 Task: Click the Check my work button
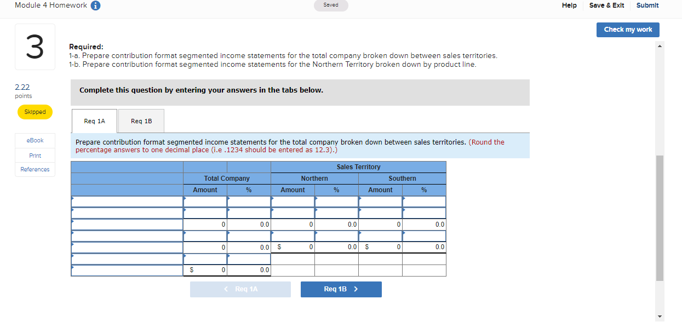(x=628, y=30)
